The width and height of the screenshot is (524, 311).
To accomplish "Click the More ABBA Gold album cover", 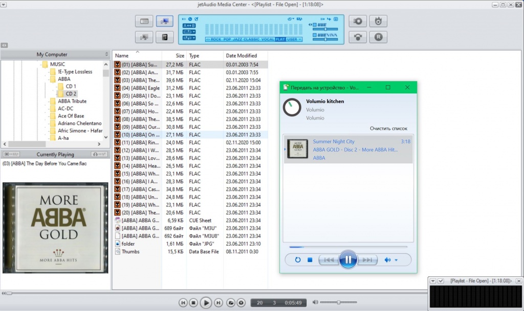I will [x=55, y=228].
